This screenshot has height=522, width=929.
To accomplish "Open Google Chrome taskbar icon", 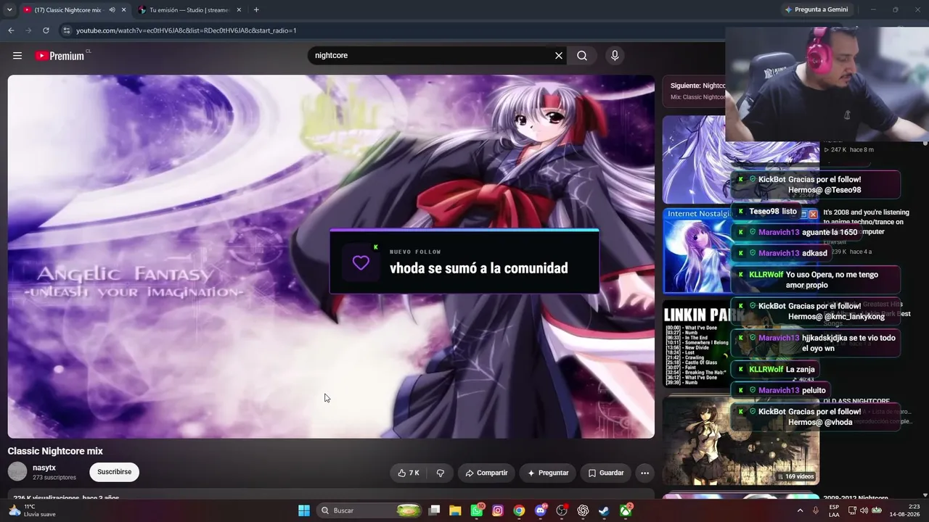I will pos(519,510).
